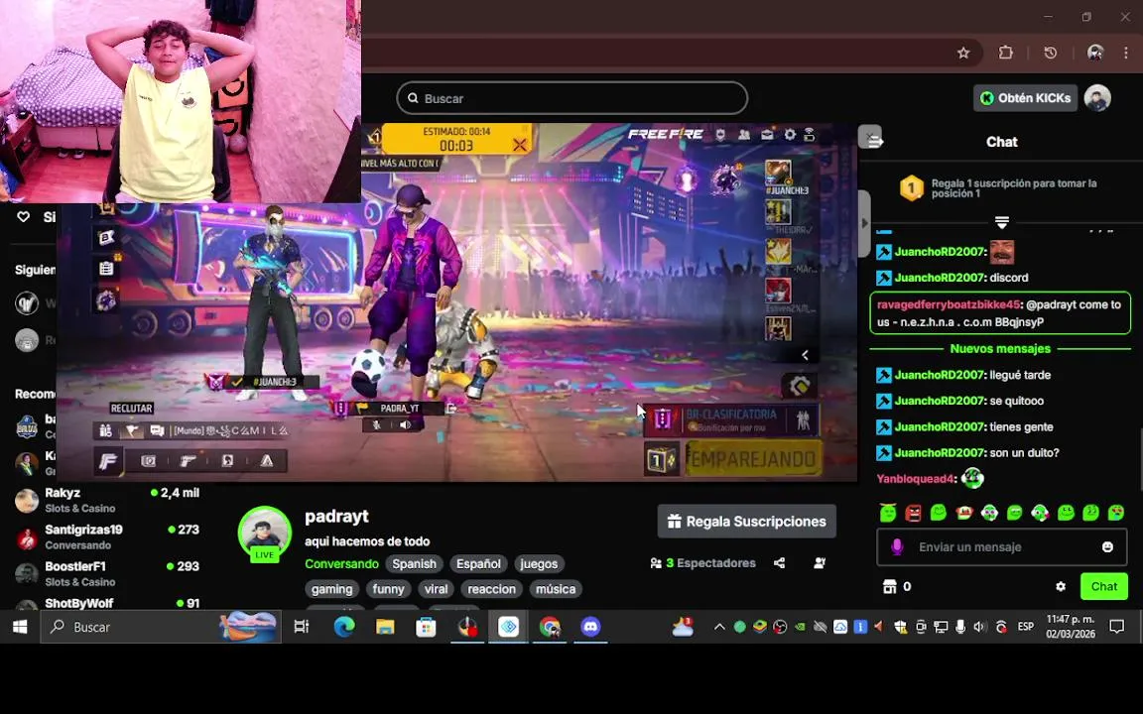Show hidden system tray icons
Screen dimensions: 1143x714
719,627
